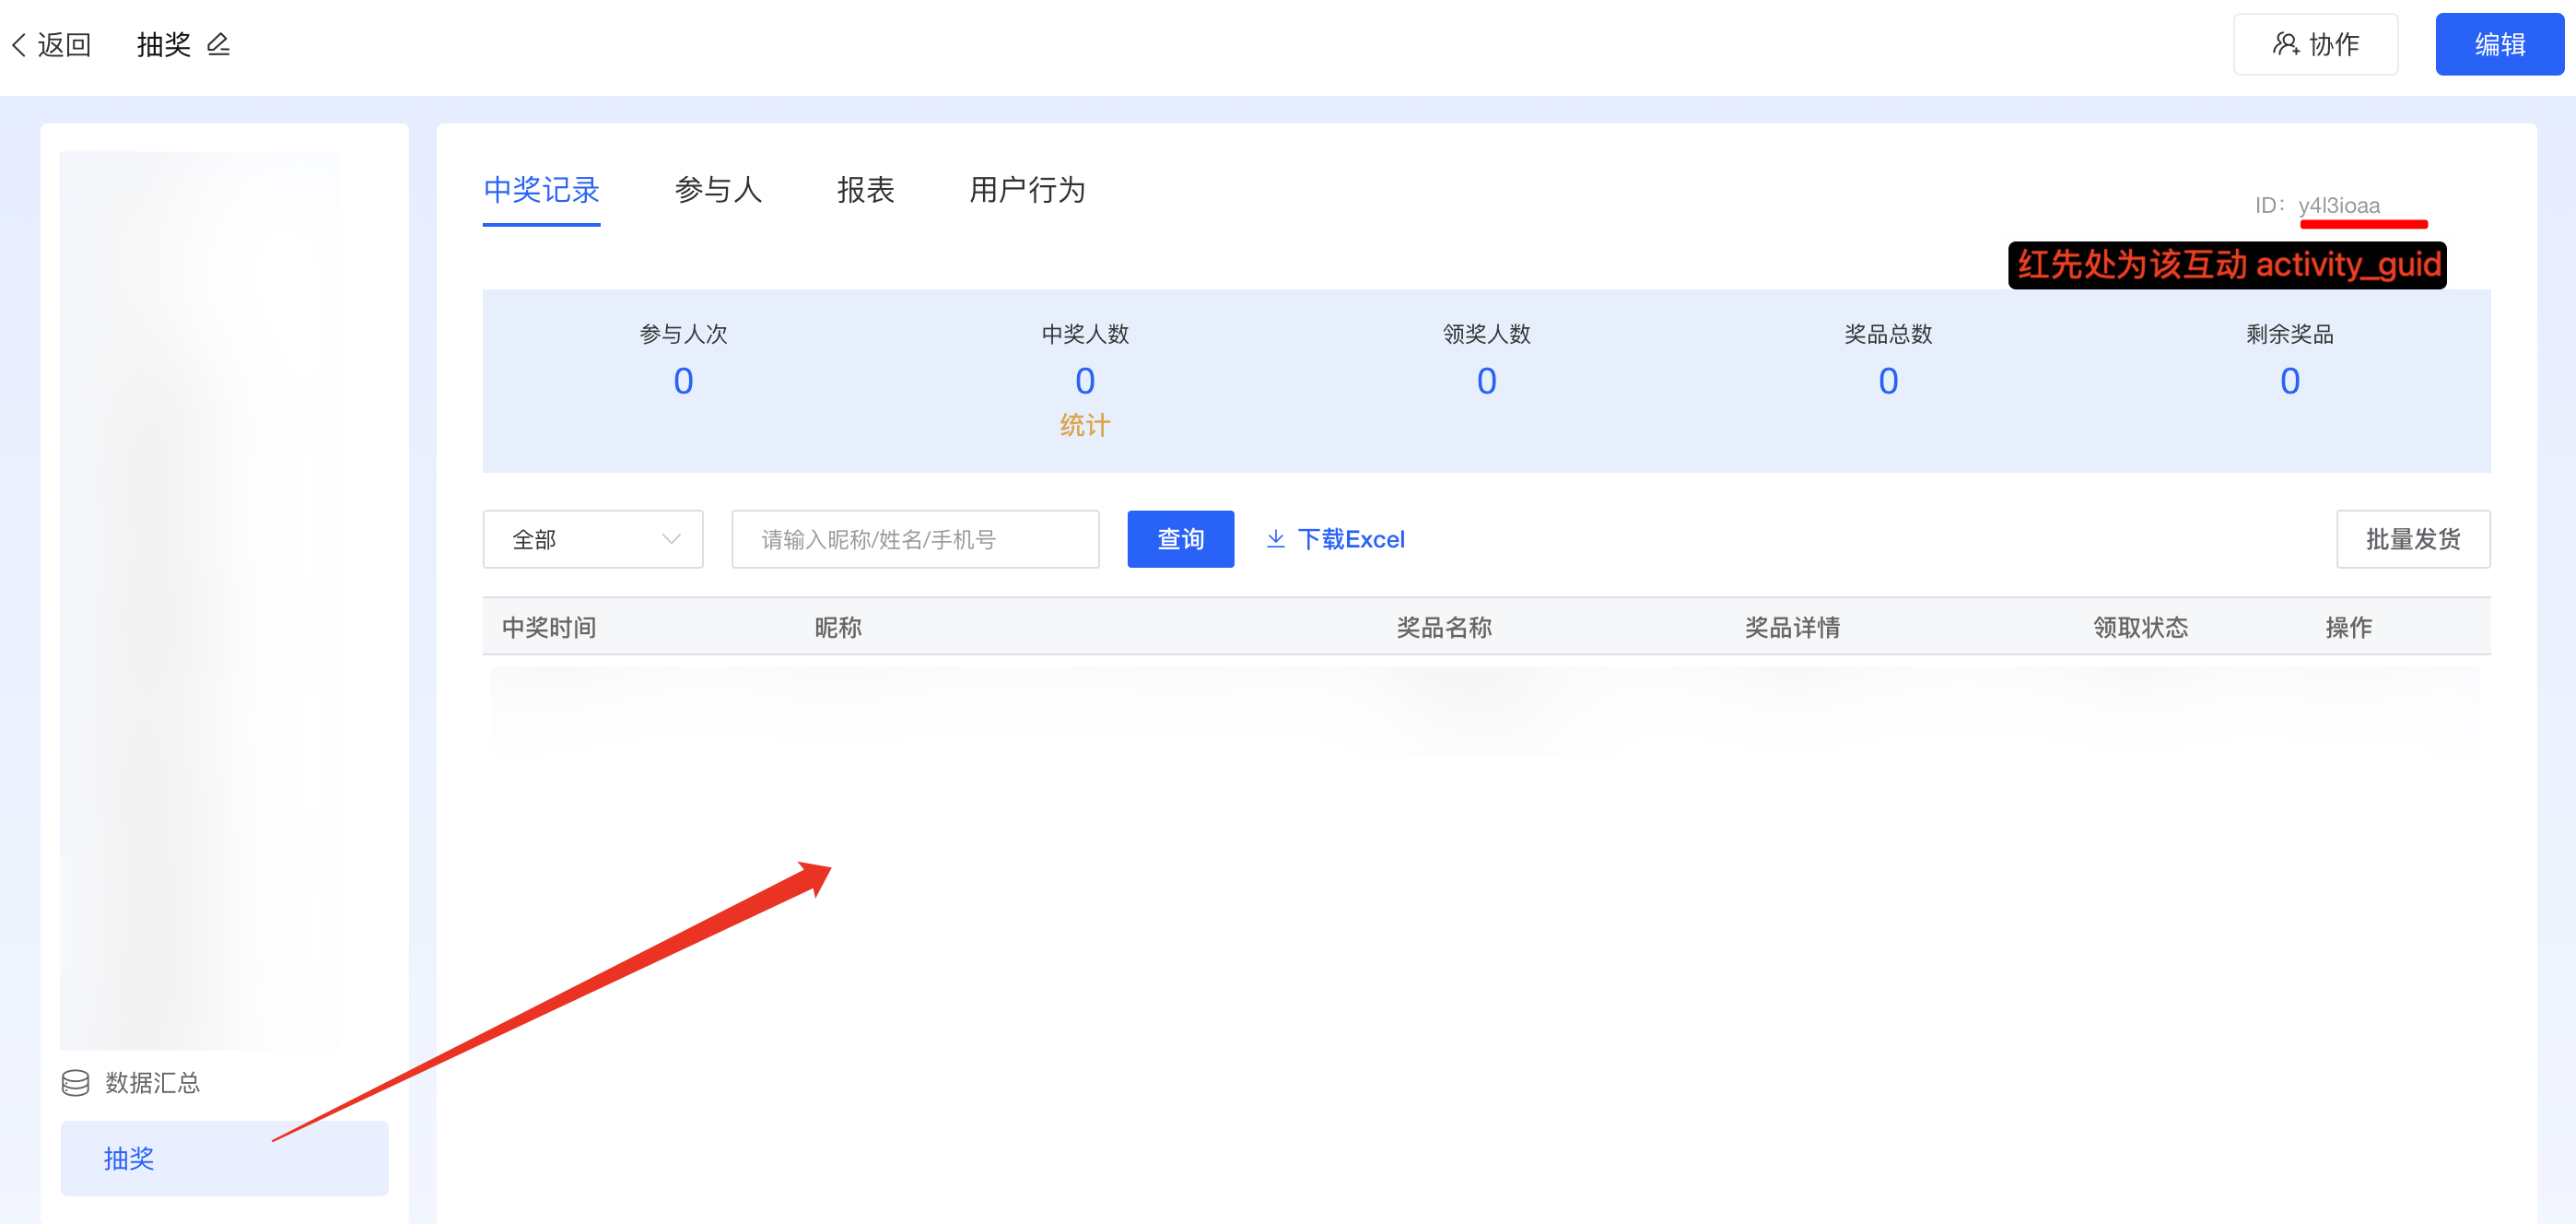This screenshot has height=1224, width=2576.
Task: Select the 用户行为 tab
Action: [1027, 189]
